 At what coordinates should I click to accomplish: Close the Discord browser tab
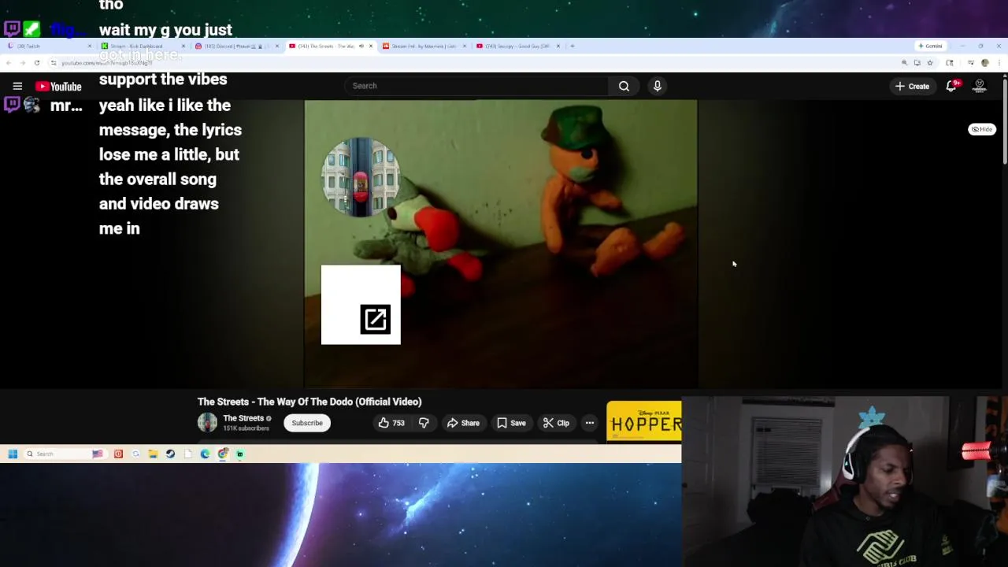coord(277,46)
